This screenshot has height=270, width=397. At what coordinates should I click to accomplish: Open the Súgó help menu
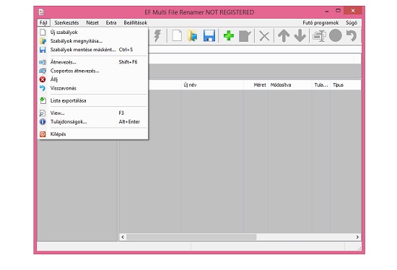pyautogui.click(x=352, y=22)
